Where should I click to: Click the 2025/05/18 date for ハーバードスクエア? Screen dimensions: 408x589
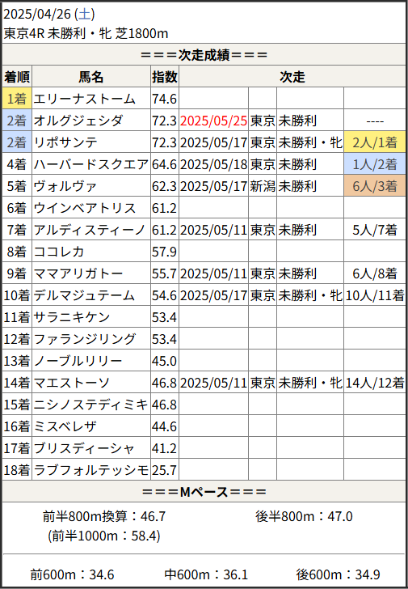[x=214, y=164]
